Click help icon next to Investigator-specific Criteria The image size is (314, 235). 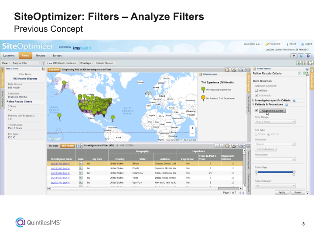click(294, 101)
